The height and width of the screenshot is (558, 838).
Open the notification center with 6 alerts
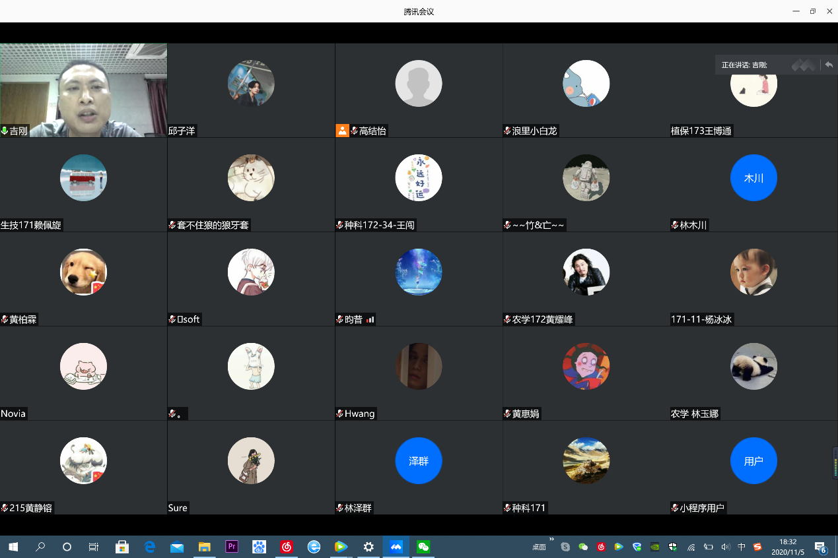820,547
